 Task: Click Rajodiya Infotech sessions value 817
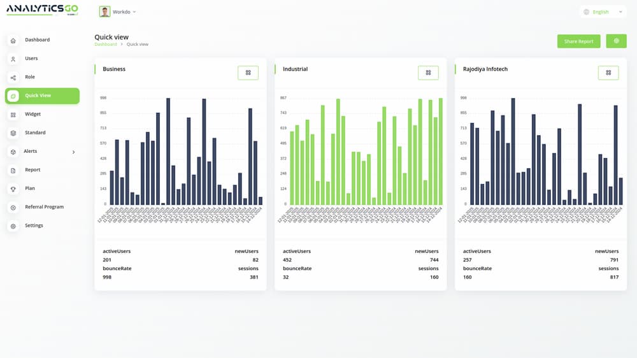(x=614, y=277)
